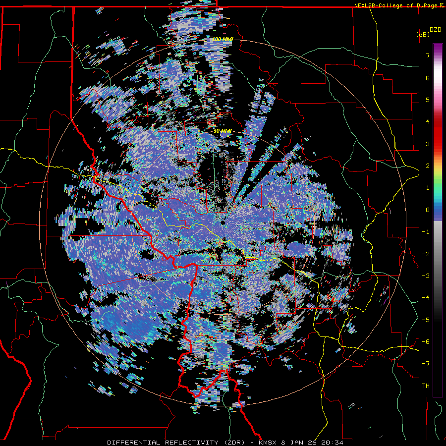The height and width of the screenshot is (446, 446).
Task: Click the ZDR color scale bar
Action: tap(438, 220)
